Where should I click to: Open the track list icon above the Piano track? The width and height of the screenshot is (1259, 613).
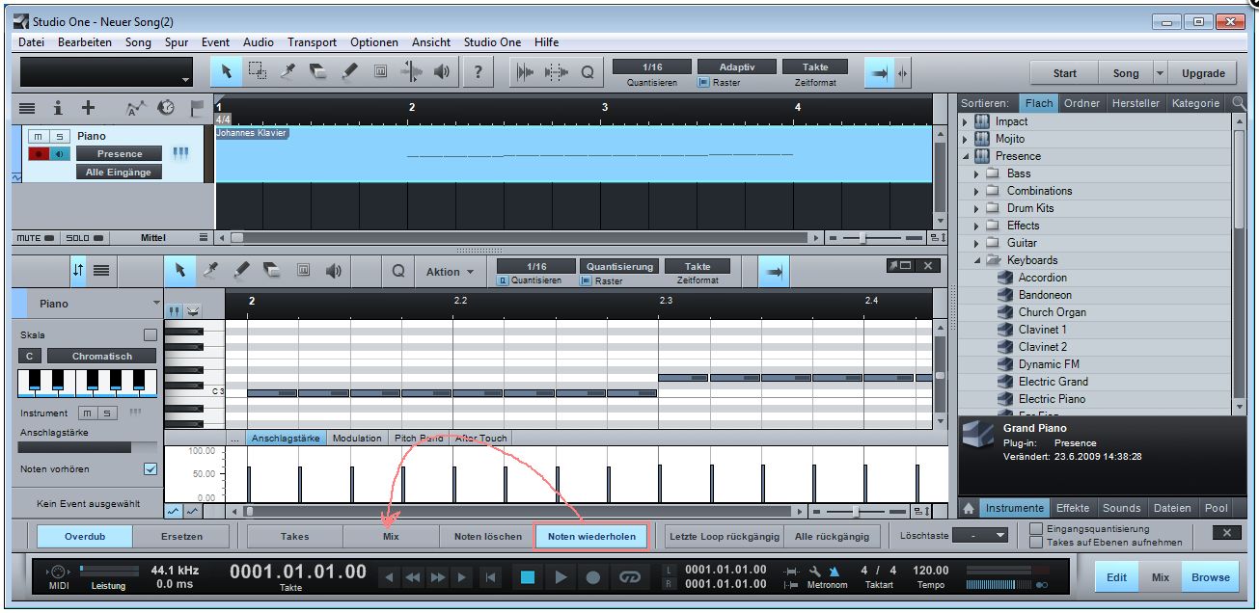click(x=27, y=108)
